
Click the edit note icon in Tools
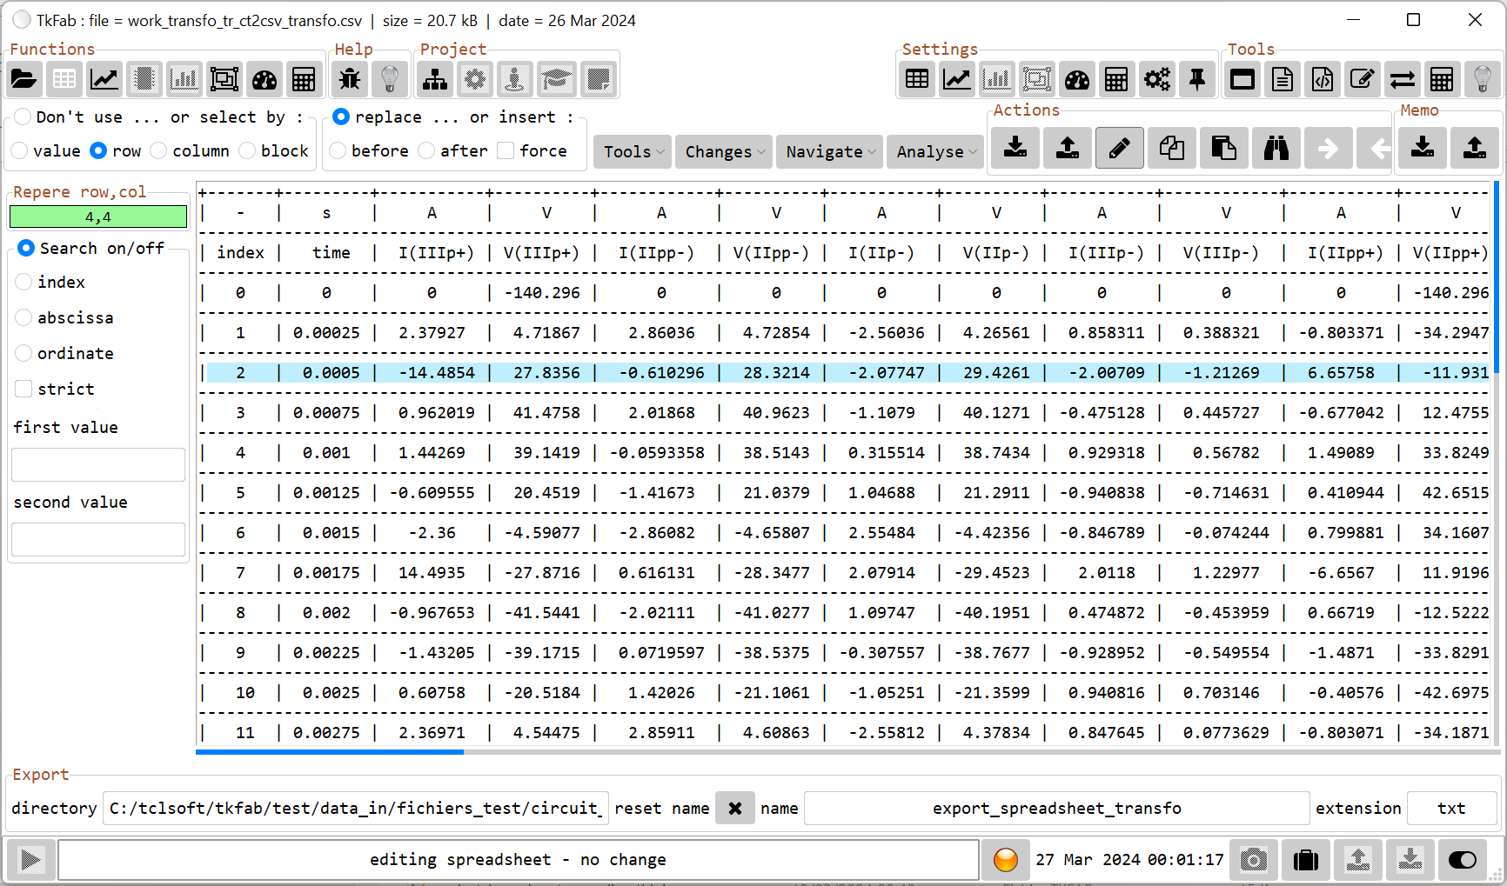1363,80
